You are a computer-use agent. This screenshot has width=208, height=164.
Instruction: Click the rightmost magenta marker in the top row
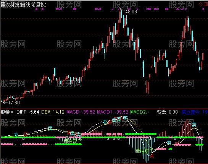point(203,9)
